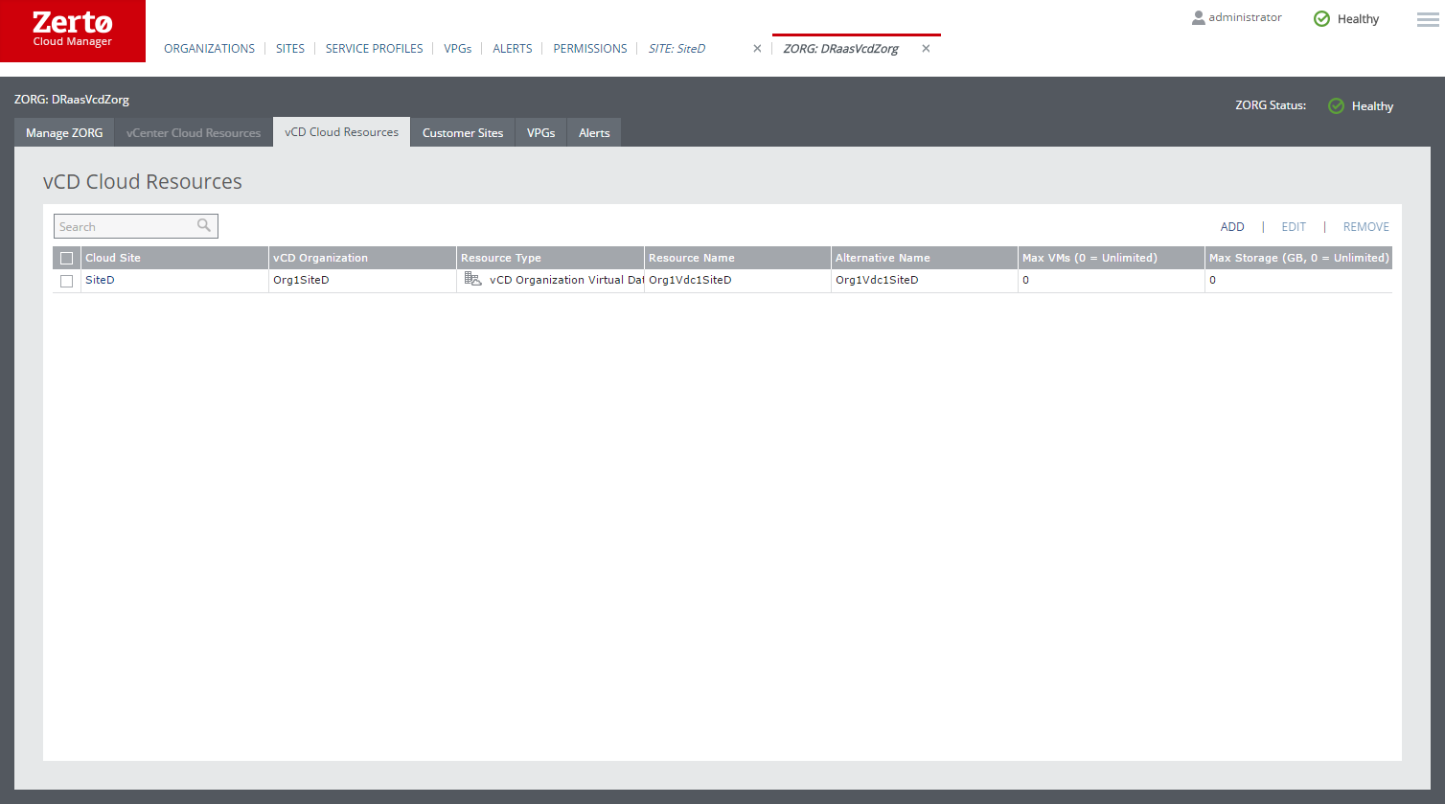Click the ADD button
Screen dimensions: 1445x804
[1232, 227]
